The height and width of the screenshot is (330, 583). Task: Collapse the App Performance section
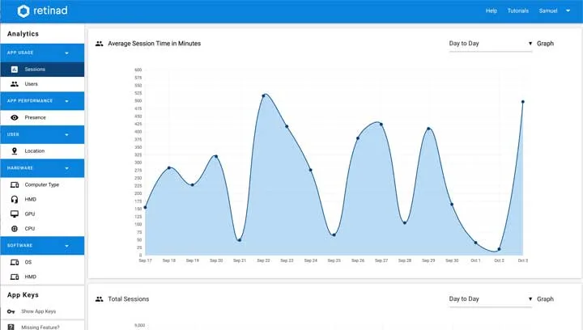click(x=66, y=101)
